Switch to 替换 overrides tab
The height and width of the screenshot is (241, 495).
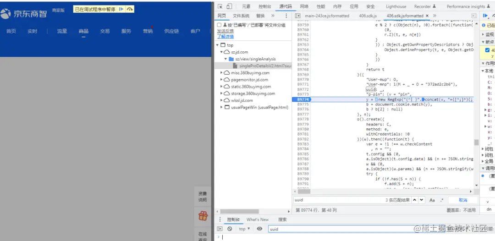pyautogui.click(x=260, y=16)
